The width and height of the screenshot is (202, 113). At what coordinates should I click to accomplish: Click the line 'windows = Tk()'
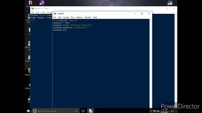tap(61, 23)
